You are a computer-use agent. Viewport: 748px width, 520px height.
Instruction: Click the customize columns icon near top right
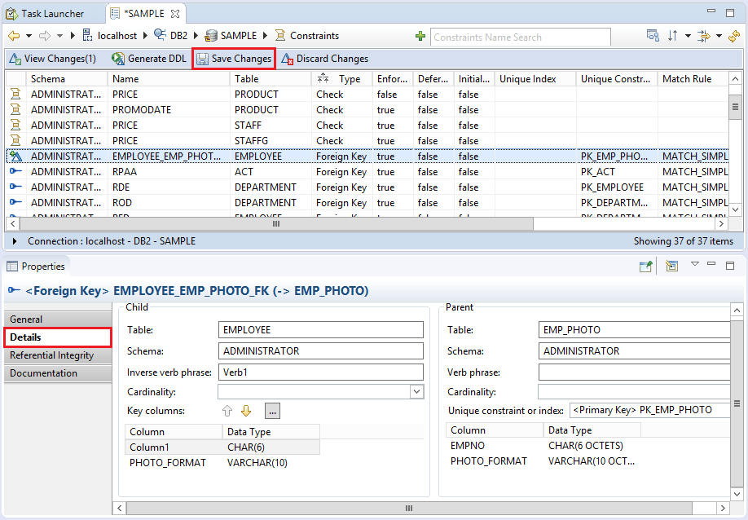click(652, 37)
